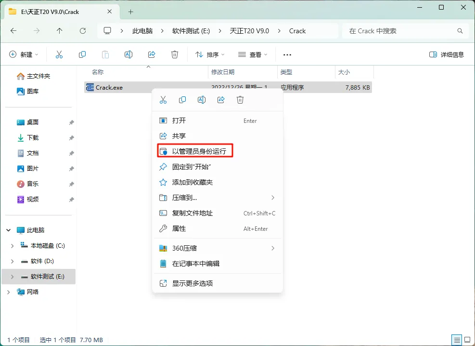The width and height of the screenshot is (475, 346).
Task: Unpin 下载 from quick access
Action: [x=72, y=138]
